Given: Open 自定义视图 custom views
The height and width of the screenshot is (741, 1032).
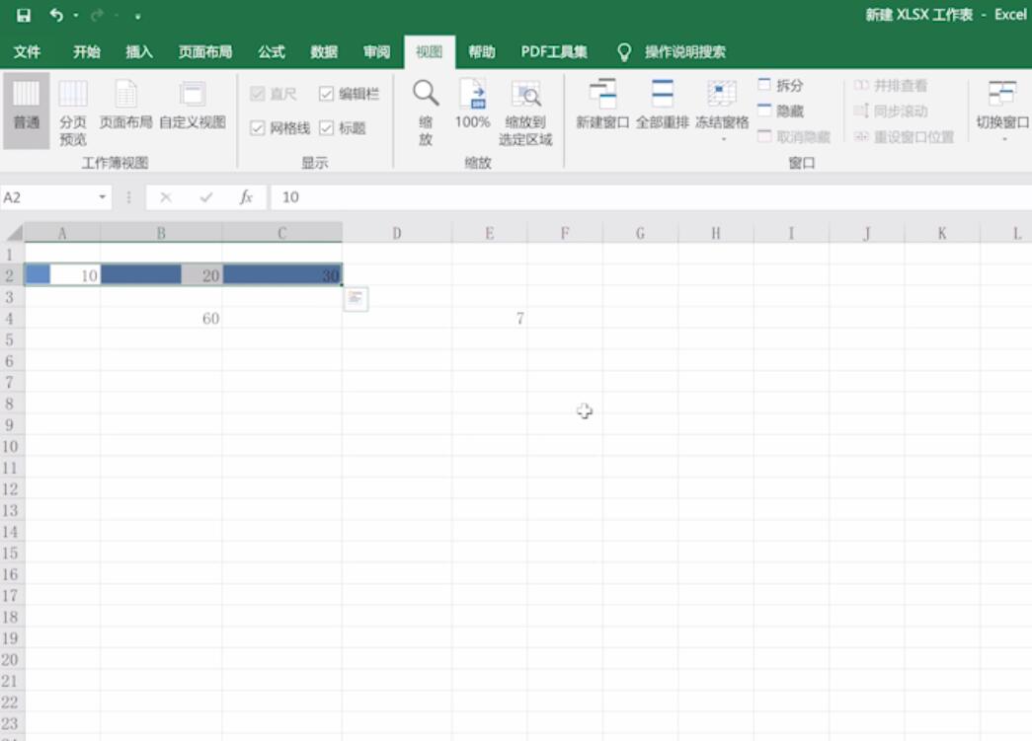Looking at the screenshot, I should [x=193, y=106].
